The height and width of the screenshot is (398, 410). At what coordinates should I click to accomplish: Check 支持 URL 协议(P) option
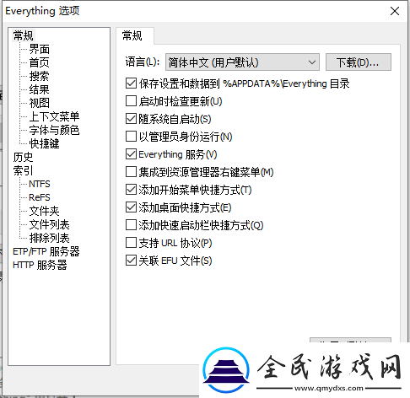tap(131, 243)
